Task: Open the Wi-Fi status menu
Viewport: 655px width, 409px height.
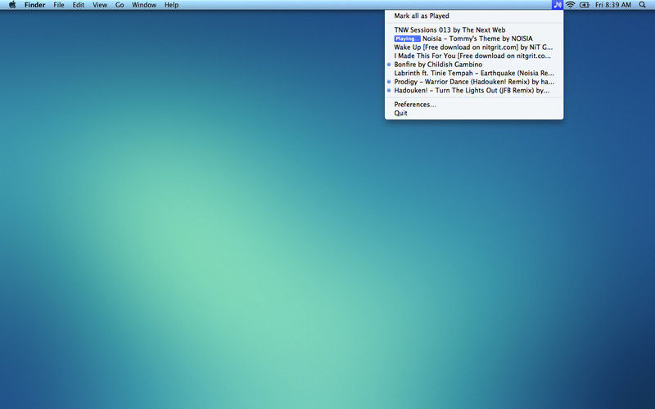Action: 570,5
